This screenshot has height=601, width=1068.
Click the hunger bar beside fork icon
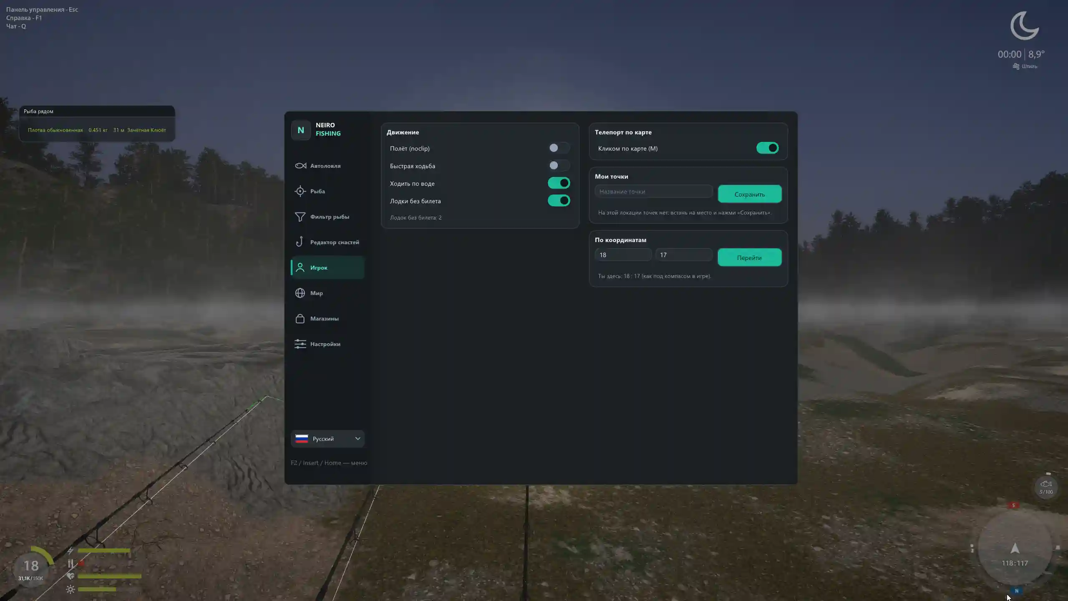coord(82,563)
